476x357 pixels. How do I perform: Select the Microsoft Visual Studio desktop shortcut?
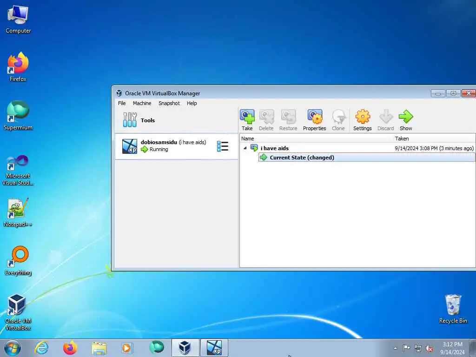pyautogui.click(x=18, y=170)
